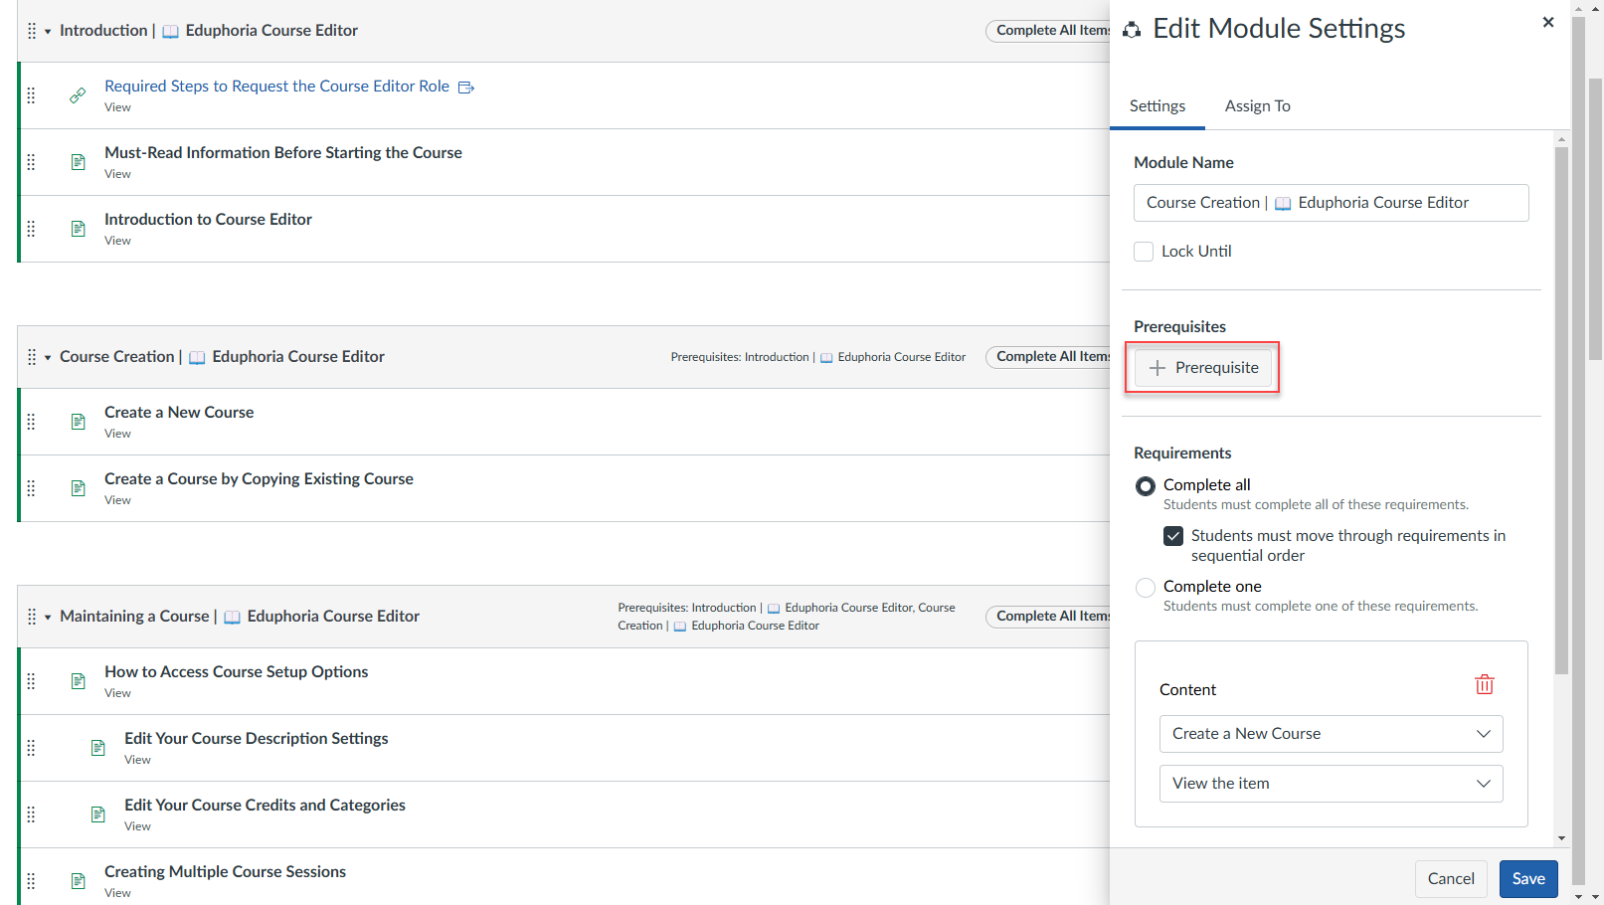Click the page icon beside Create a New Course
This screenshot has height=905, width=1604.
(x=78, y=421)
